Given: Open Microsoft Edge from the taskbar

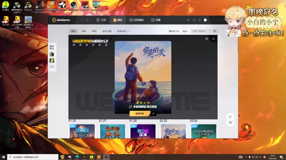Looking at the screenshot, I should pyautogui.click(x=77, y=157).
